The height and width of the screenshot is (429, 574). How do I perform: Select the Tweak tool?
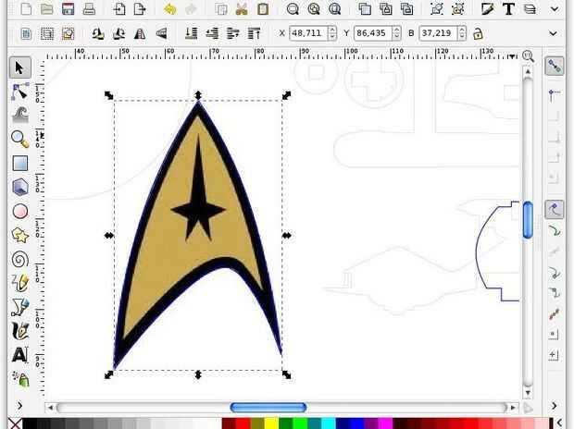click(19, 116)
